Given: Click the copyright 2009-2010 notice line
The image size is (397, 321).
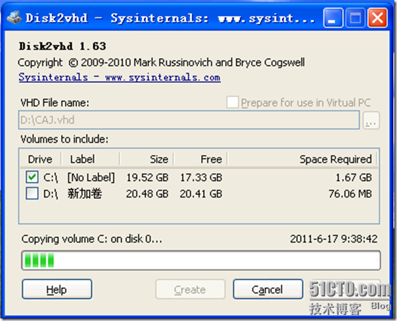Looking at the screenshot, I should click(x=161, y=62).
